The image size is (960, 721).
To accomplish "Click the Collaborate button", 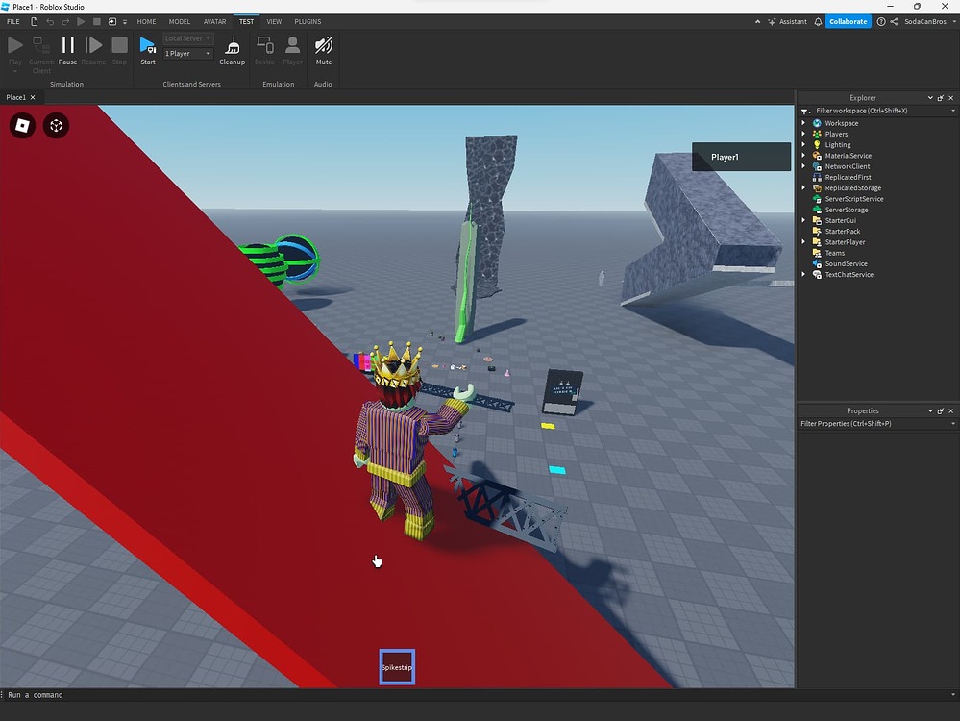I will [x=847, y=21].
